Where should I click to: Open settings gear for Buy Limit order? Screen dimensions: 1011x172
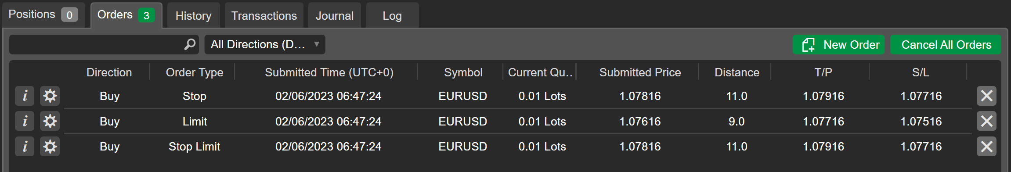[x=50, y=121]
